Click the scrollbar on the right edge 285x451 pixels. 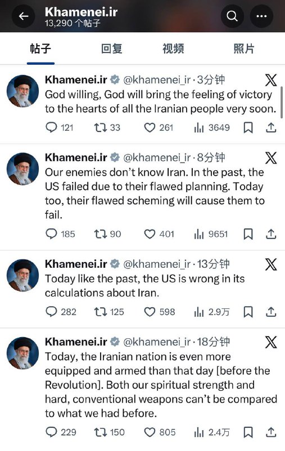pyautogui.click(x=282, y=101)
